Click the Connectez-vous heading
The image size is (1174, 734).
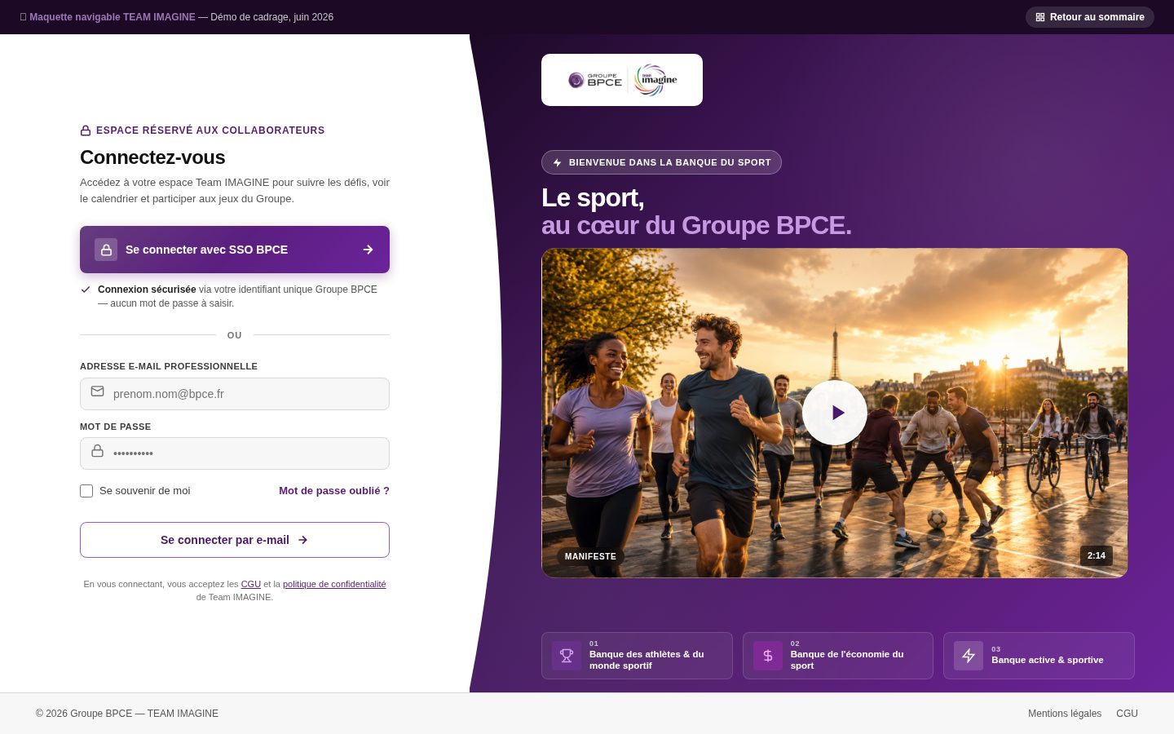click(x=152, y=157)
